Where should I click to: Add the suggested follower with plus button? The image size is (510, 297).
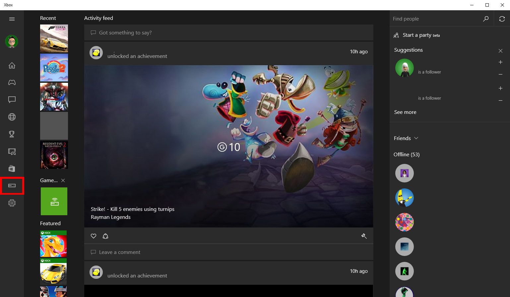(501, 62)
